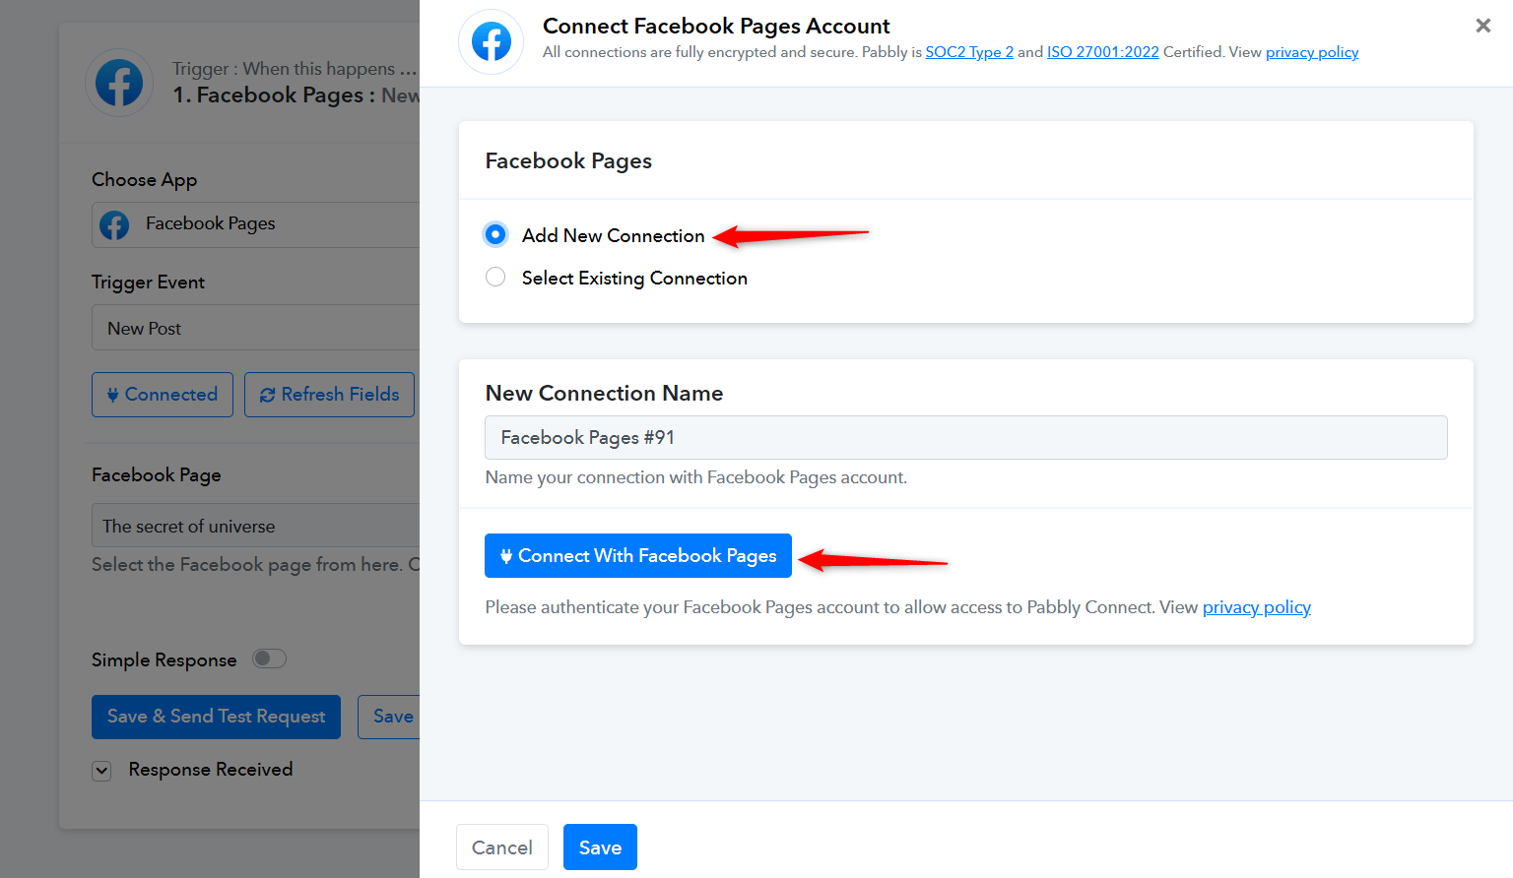Screen dimensions: 1513x878
Task: Click the New Connection Name input field
Action: tap(965, 437)
